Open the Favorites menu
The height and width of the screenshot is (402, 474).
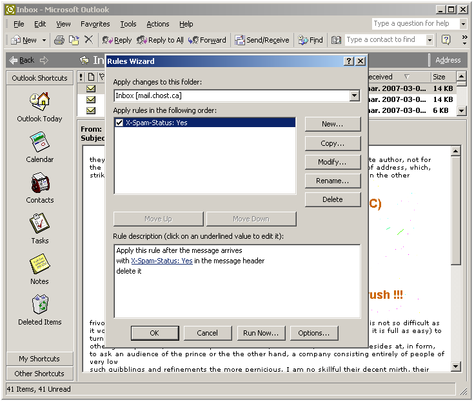(95, 24)
